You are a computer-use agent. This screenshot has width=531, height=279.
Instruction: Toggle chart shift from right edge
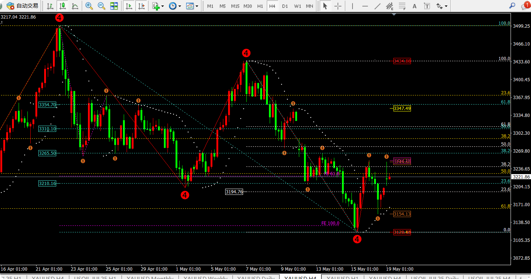[141, 6]
